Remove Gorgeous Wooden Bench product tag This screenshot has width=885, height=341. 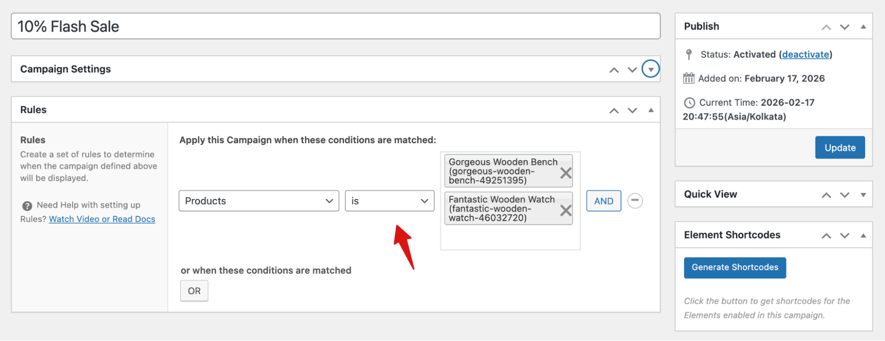tap(565, 173)
